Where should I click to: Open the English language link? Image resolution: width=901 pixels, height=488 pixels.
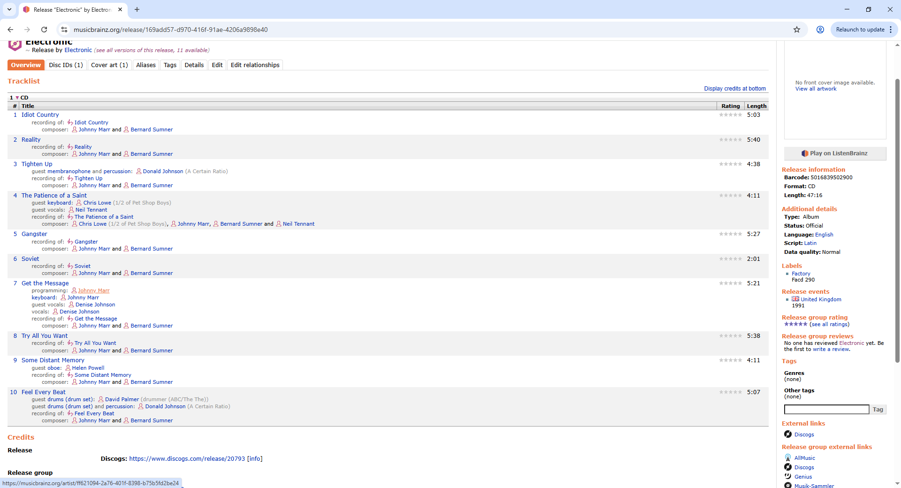tap(824, 235)
